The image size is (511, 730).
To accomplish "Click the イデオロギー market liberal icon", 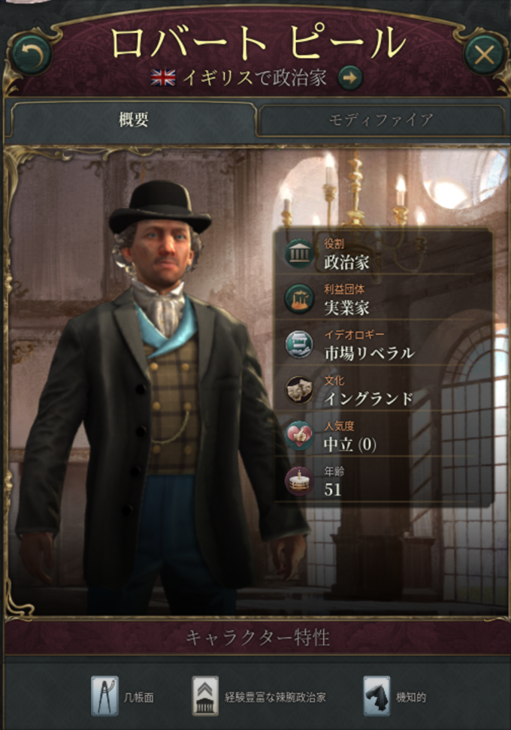I will [x=298, y=345].
